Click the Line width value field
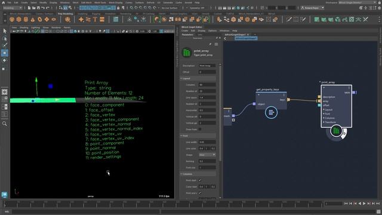Screen dimensions: 382x215 (207, 142)
